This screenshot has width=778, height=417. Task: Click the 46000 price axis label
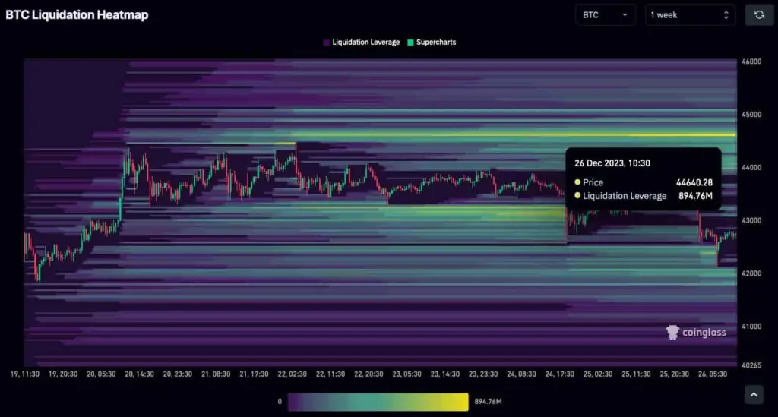(751, 62)
